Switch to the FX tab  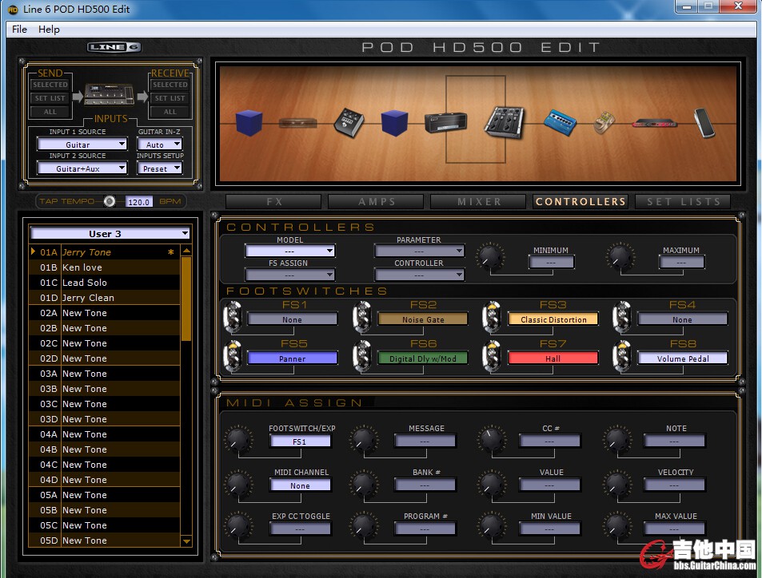click(x=274, y=201)
